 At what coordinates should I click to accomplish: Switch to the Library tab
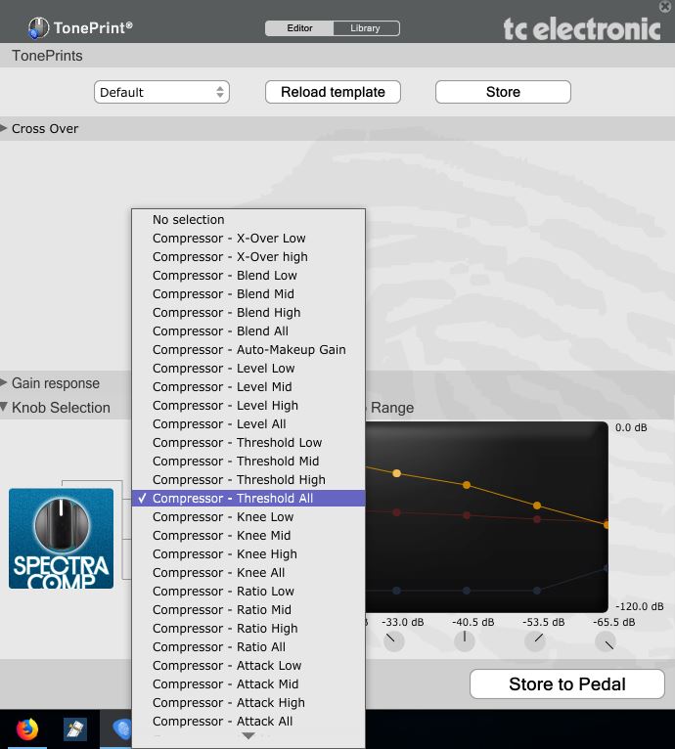point(365,28)
